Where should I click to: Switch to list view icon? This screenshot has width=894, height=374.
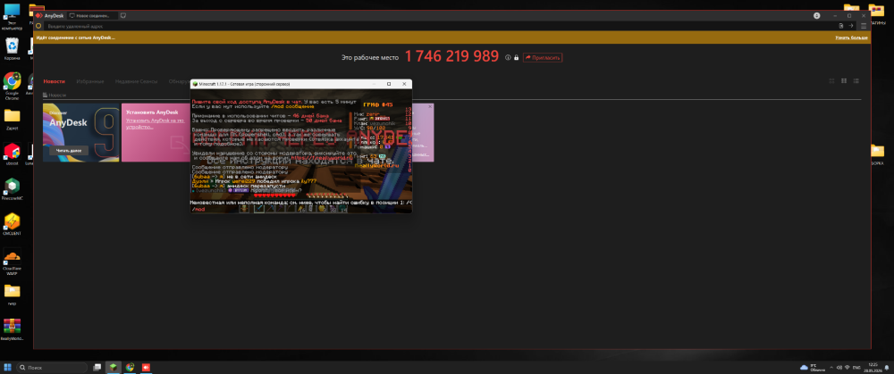[856, 81]
